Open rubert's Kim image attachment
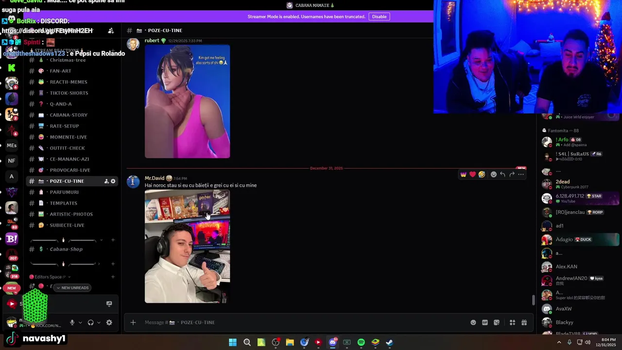The image size is (622, 350). pos(187,101)
